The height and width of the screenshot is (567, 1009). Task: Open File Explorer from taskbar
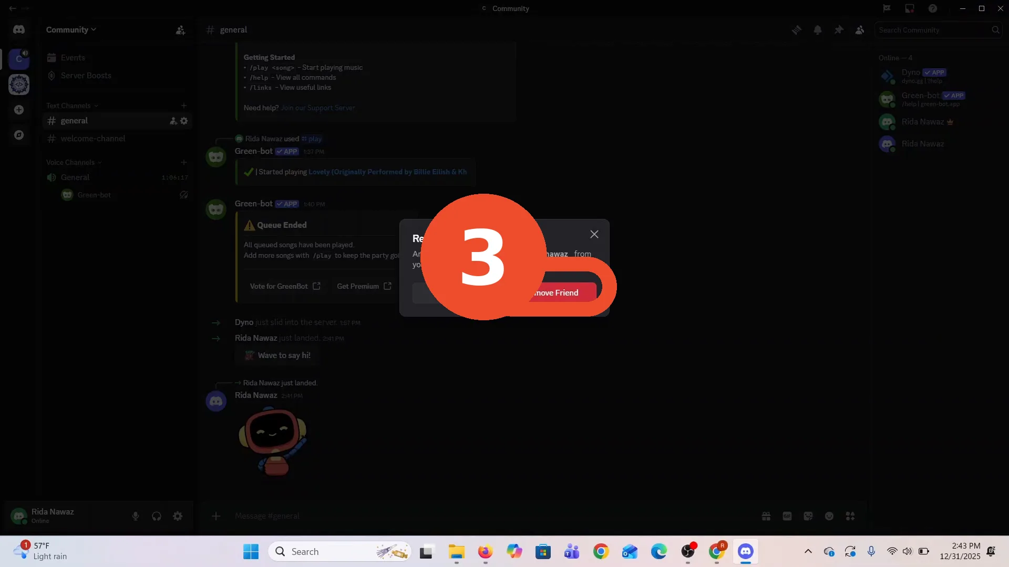(456, 552)
